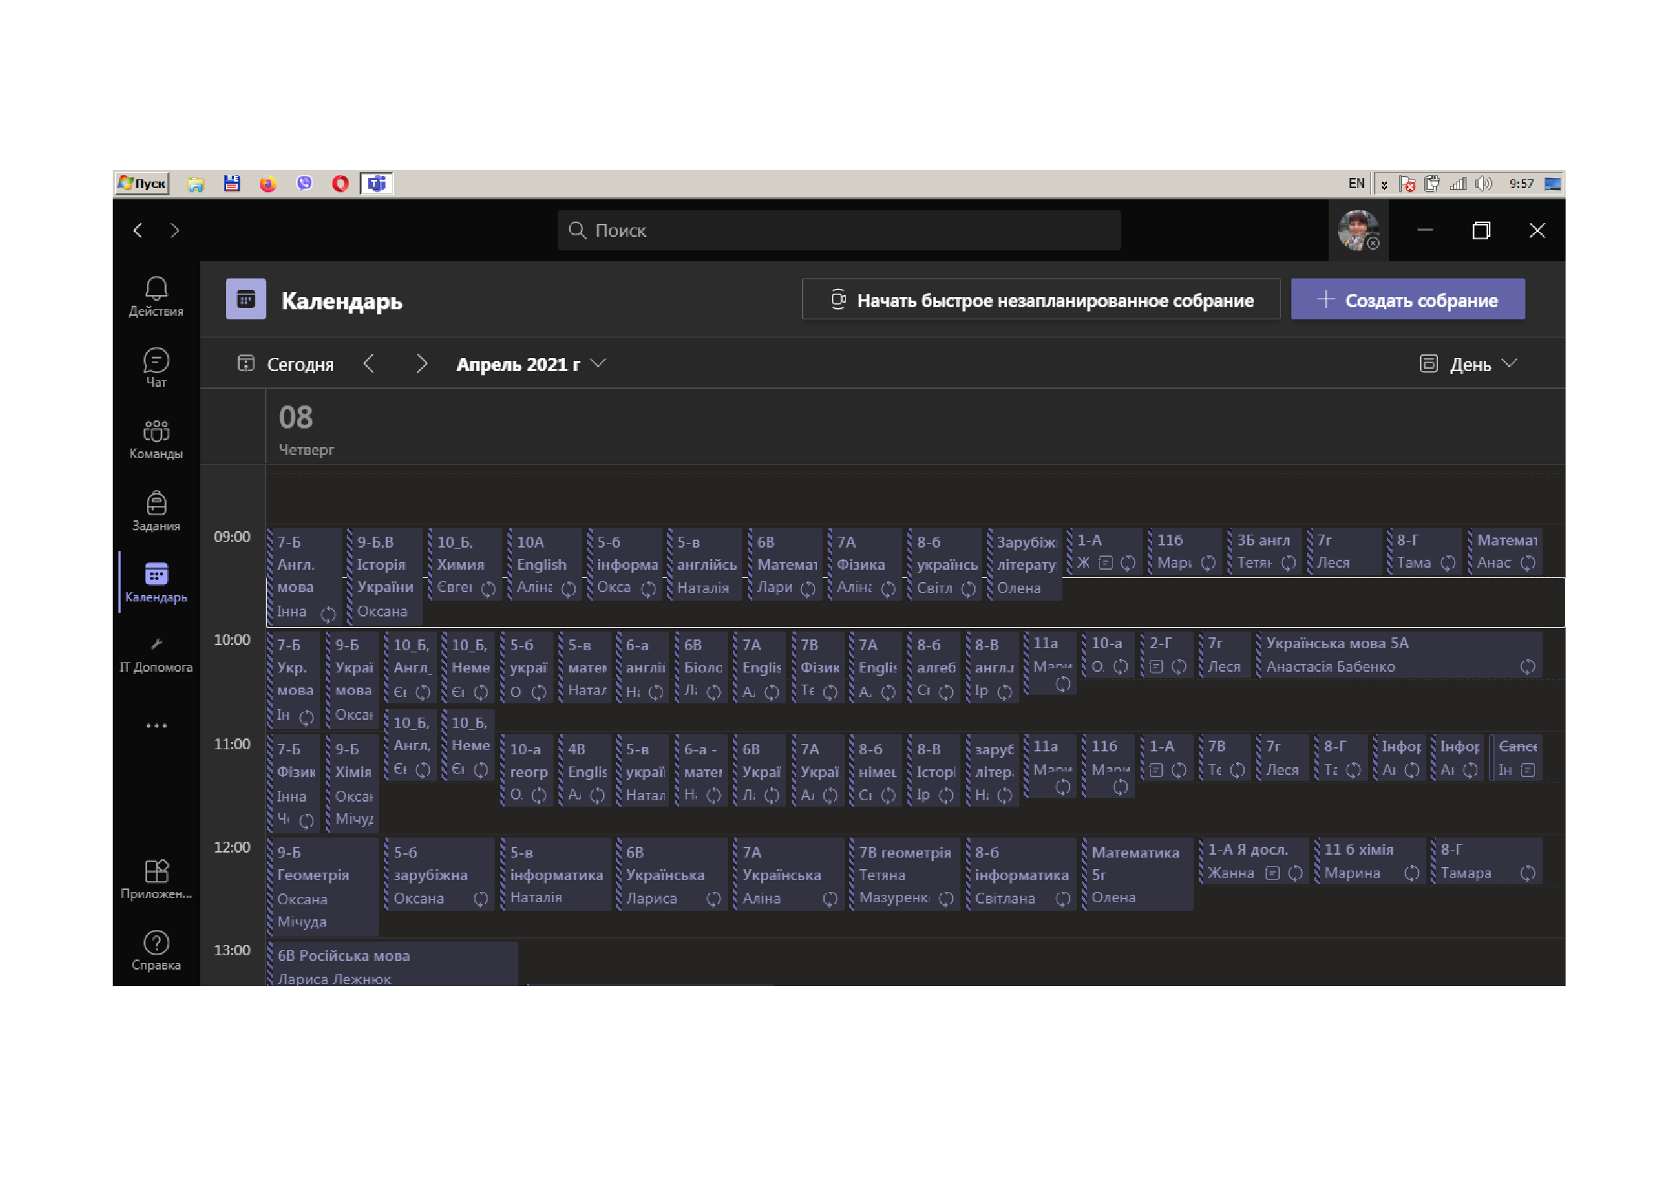Click Создать собрание button

click(x=1407, y=300)
